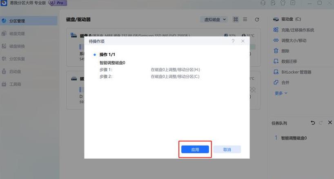Click the 工具箱 sidebar icon
The image size is (334, 179).
[x=4, y=84]
